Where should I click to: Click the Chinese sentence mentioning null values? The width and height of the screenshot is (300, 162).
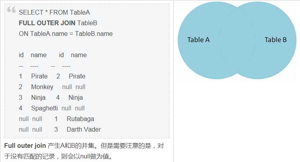59,156
